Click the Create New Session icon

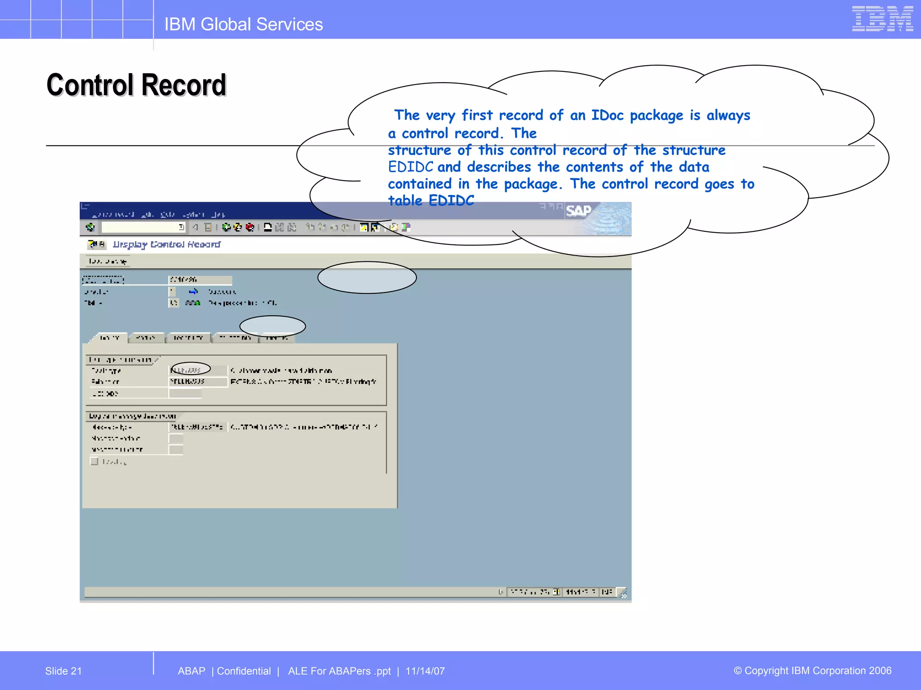(x=364, y=227)
